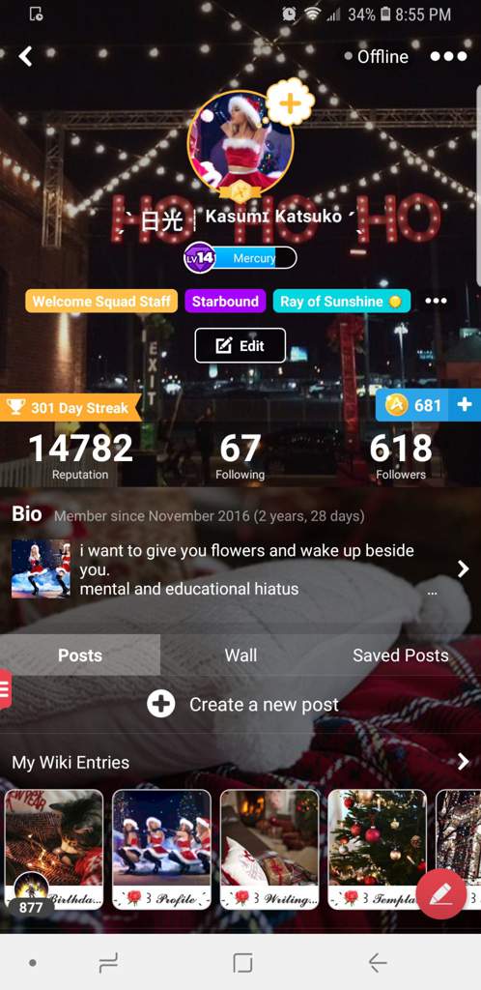The image size is (481, 990).
Task: Select the Welcome Squad Staff title badge
Action: 100,302
